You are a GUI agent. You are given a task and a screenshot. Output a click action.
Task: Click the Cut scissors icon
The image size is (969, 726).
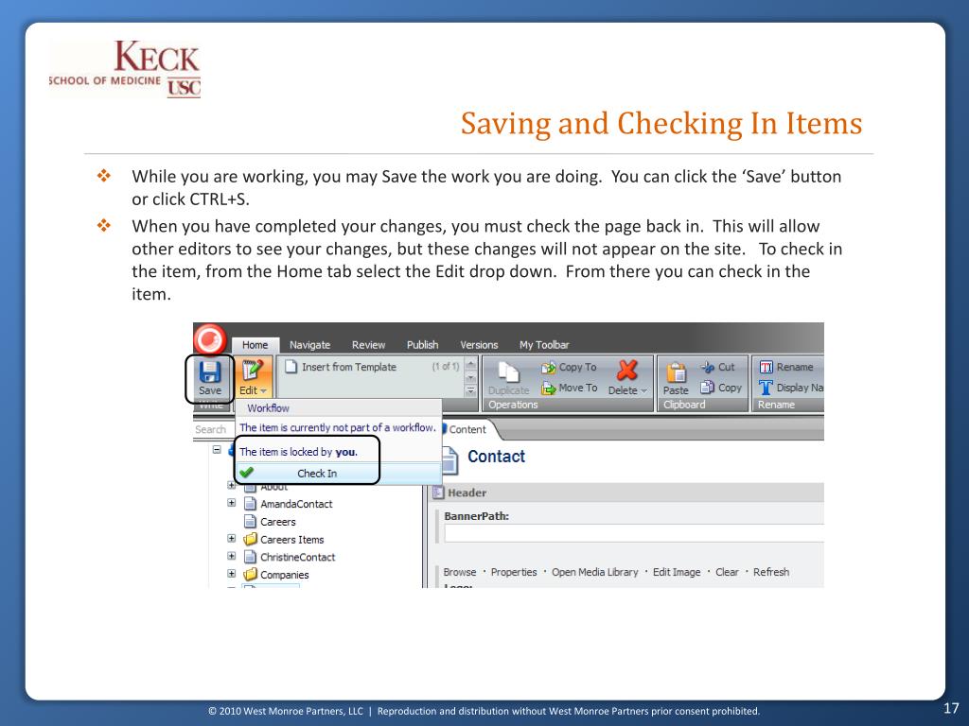click(708, 368)
